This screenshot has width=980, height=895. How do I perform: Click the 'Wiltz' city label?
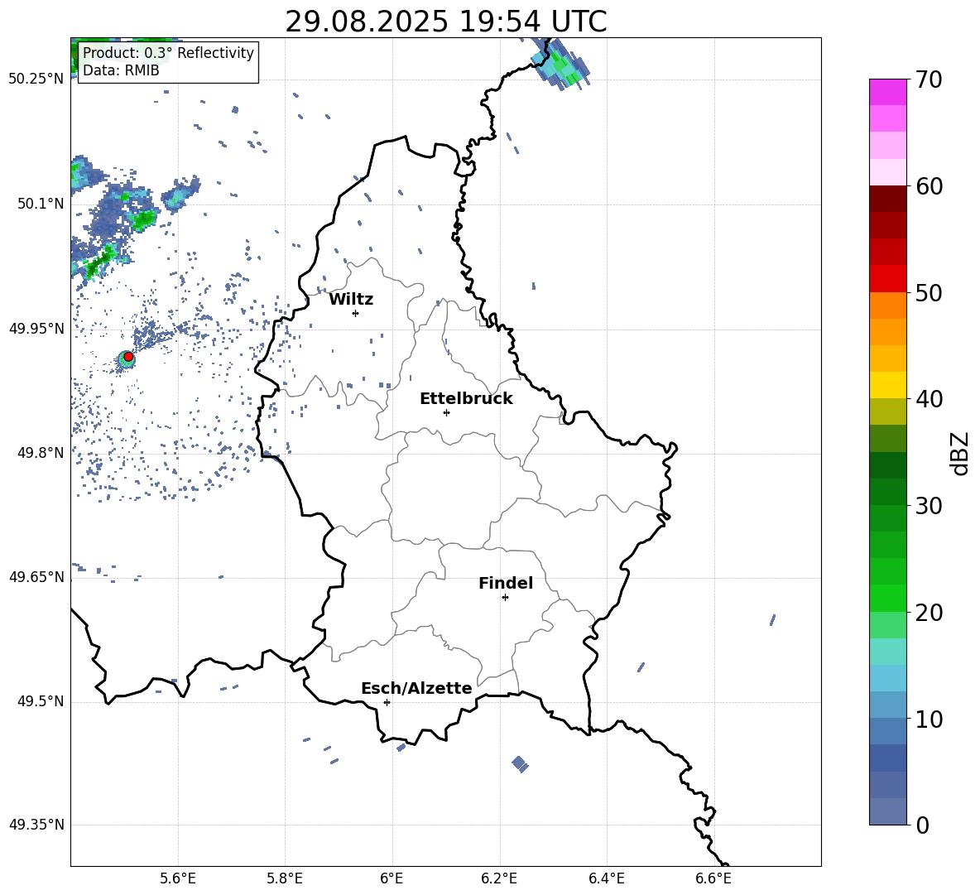click(351, 300)
